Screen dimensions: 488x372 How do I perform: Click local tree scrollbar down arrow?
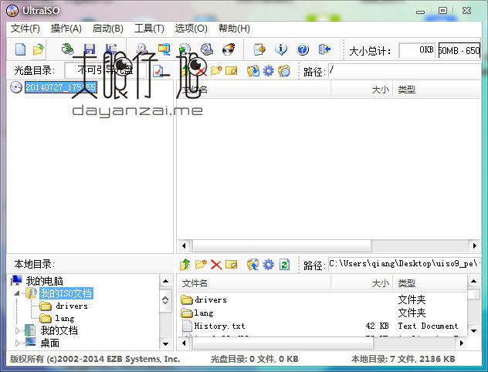pyautogui.click(x=165, y=344)
